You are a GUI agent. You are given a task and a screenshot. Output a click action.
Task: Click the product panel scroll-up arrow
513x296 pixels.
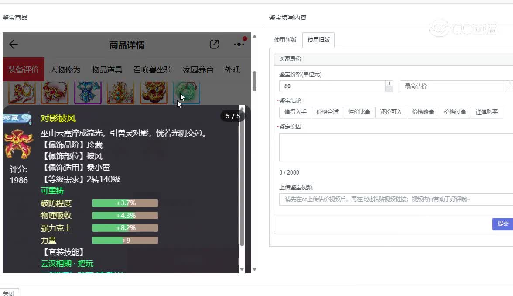(x=255, y=36)
